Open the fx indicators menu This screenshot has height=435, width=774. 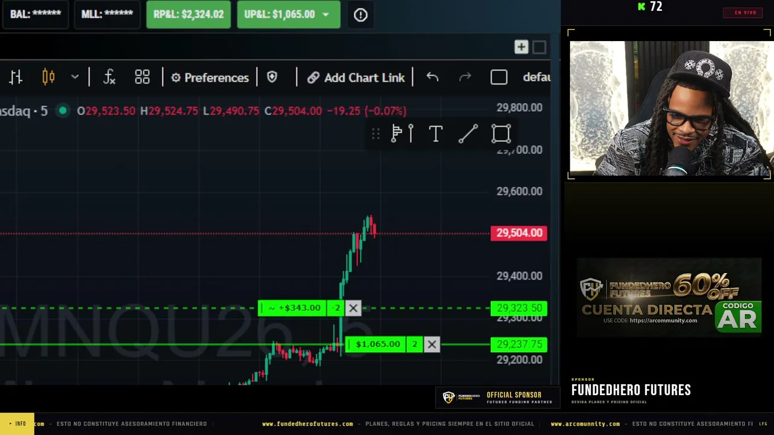point(109,77)
